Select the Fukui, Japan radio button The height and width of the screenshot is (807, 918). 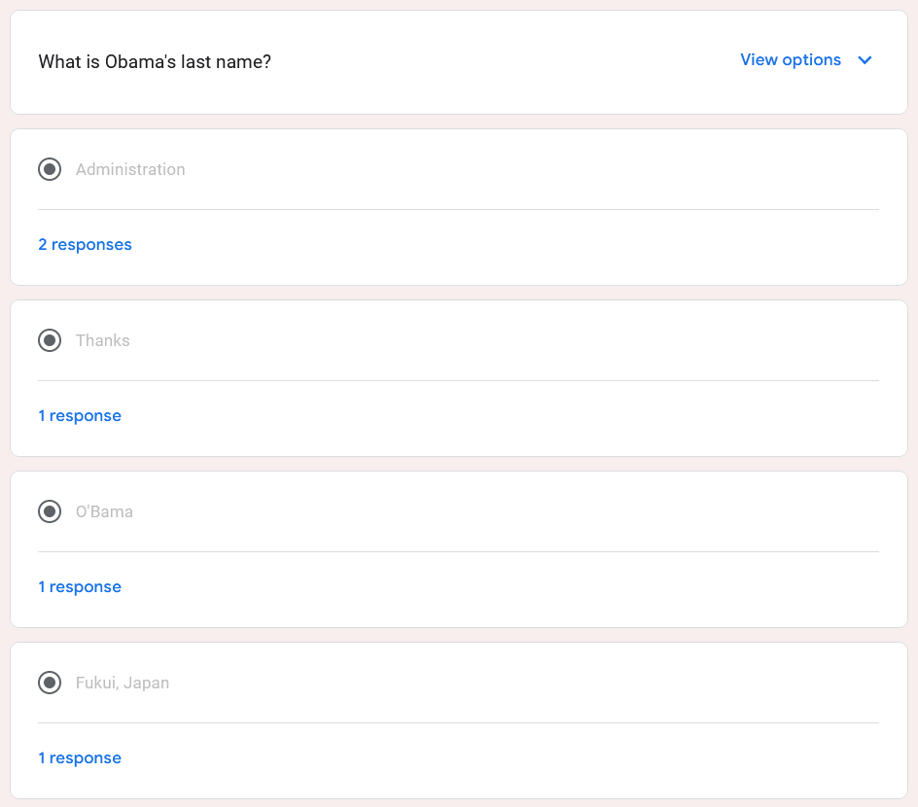[x=50, y=683]
